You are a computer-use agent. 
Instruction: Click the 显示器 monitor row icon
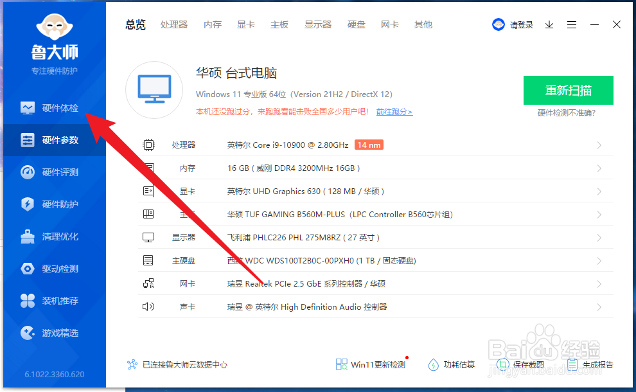[x=148, y=237]
